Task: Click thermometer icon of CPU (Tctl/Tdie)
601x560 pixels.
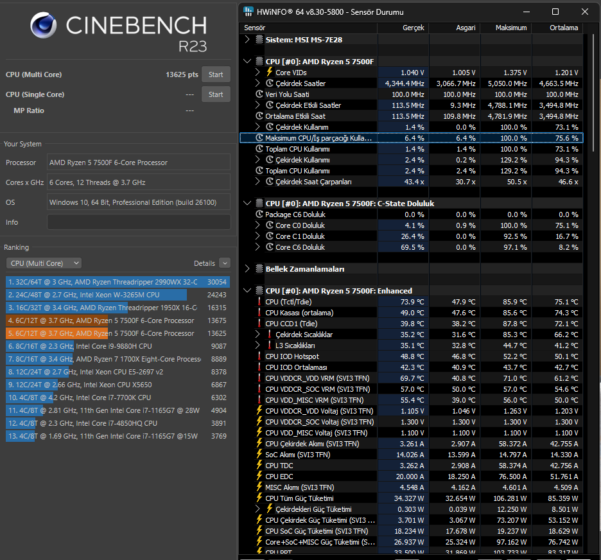Action: click(259, 302)
